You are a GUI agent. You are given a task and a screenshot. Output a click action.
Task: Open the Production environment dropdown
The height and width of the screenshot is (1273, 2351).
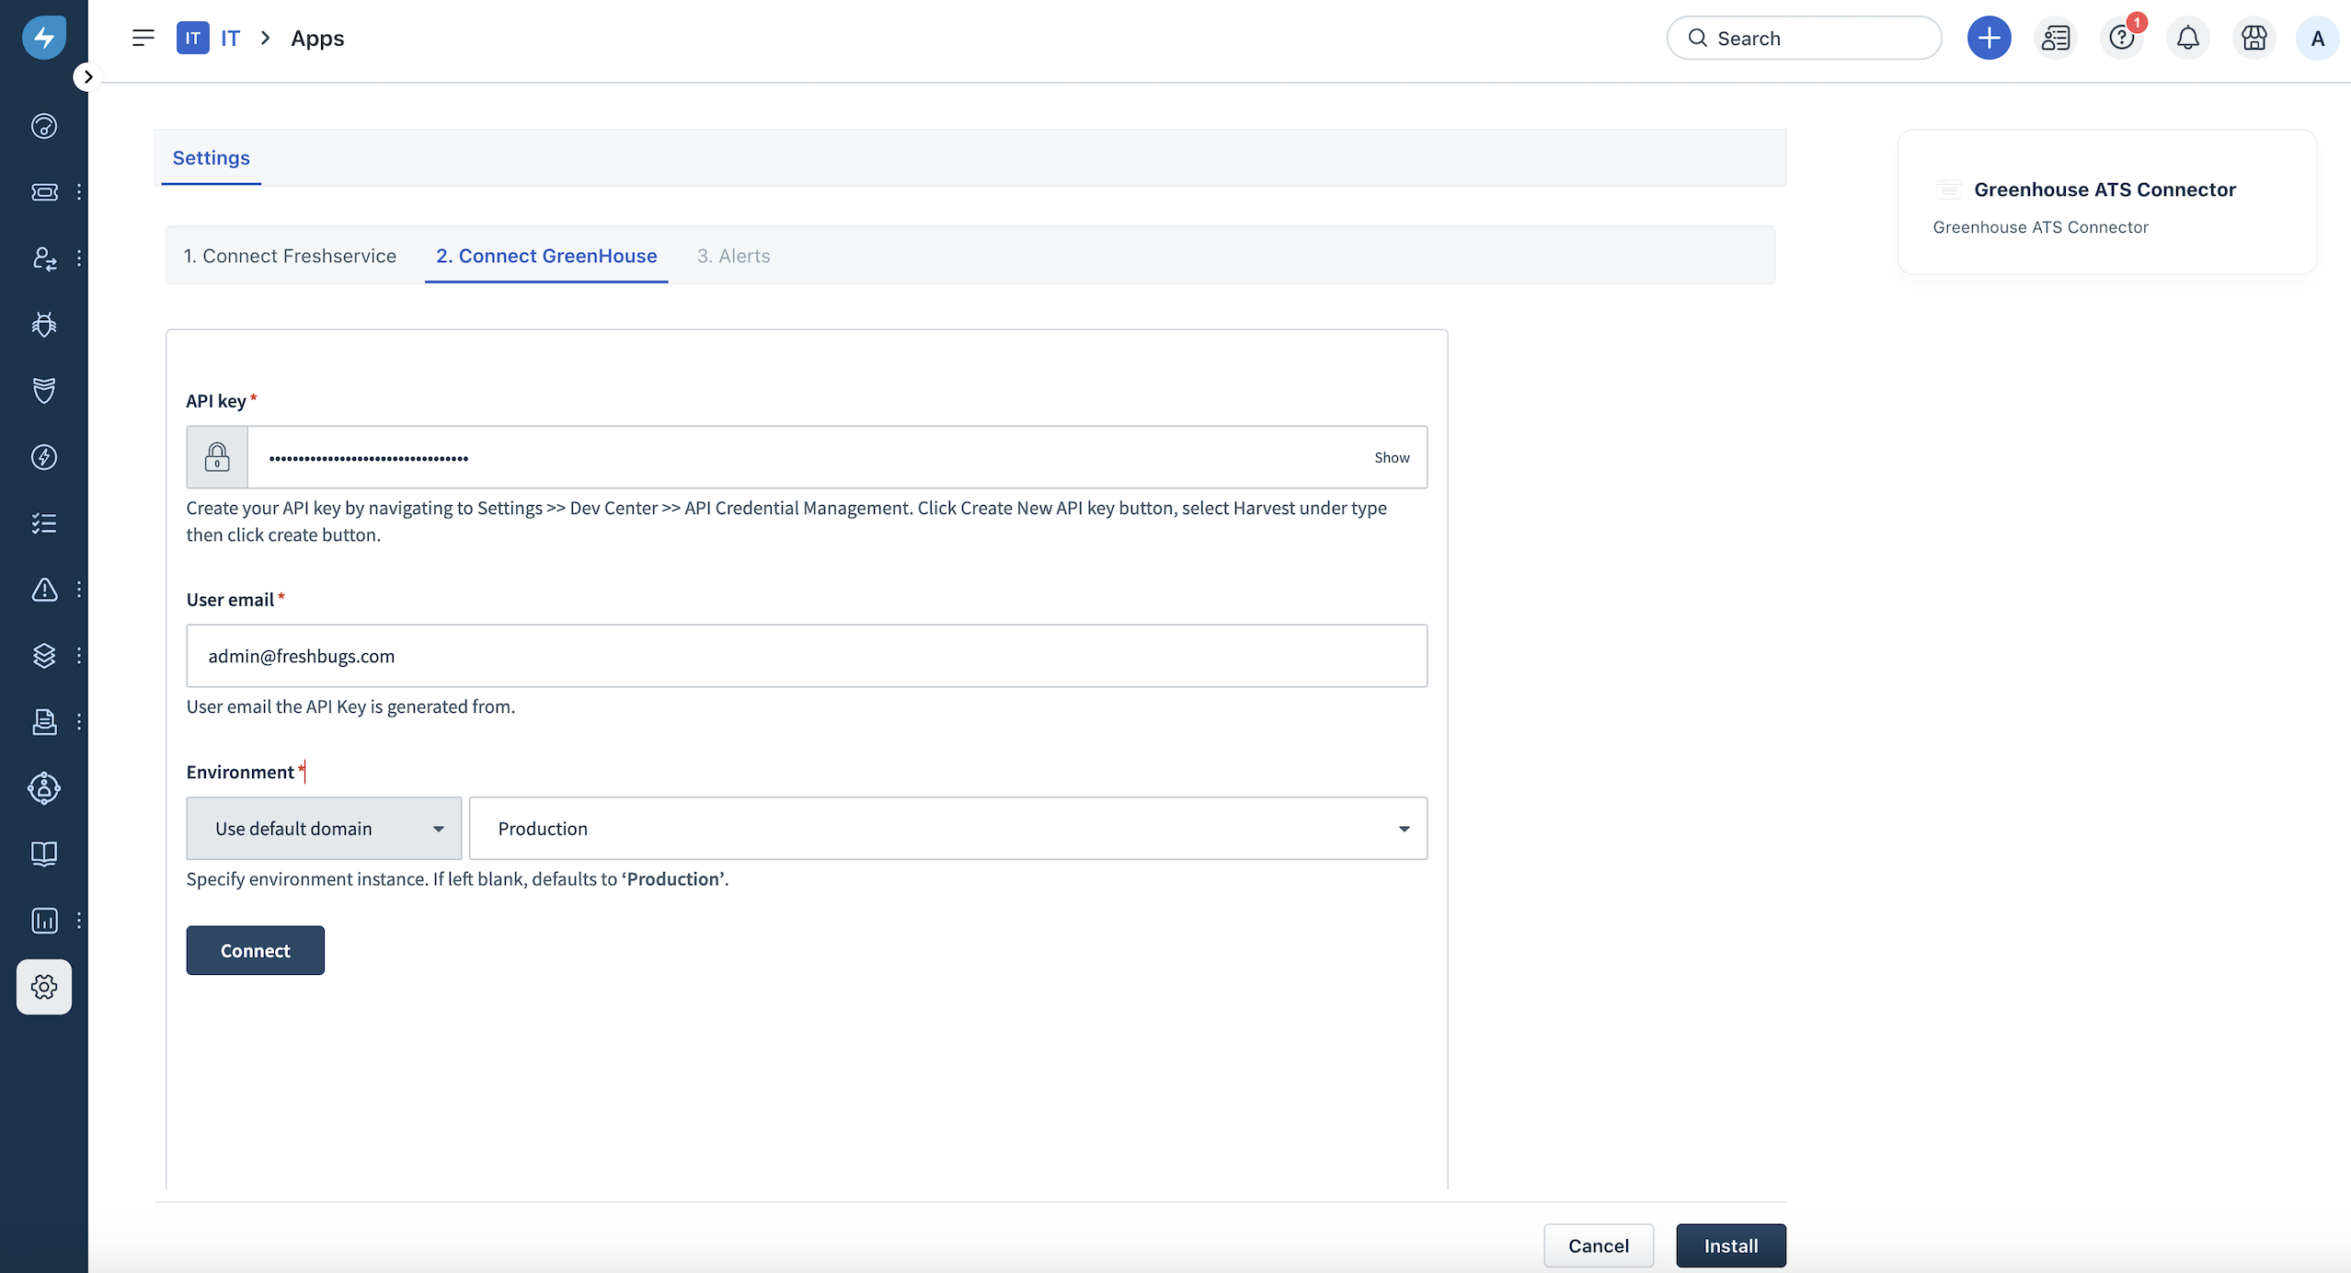point(947,828)
